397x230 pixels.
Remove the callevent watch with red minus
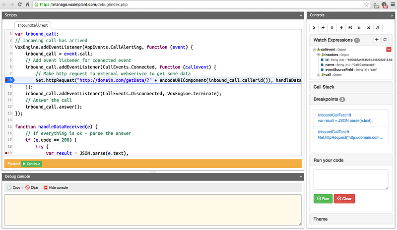[389, 50]
